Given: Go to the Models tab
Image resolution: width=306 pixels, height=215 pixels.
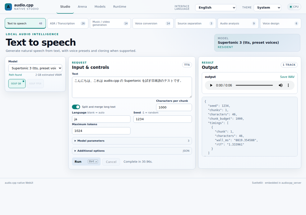Looking at the screenshot, I should tap(100, 7).
